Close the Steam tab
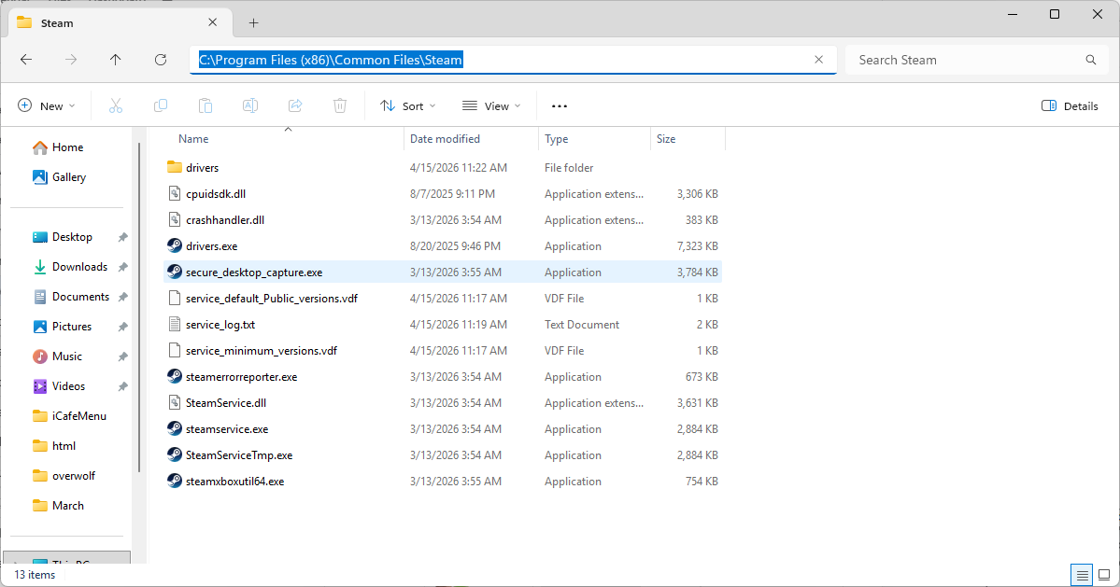Screen dimensions: 1120x587 212,22
